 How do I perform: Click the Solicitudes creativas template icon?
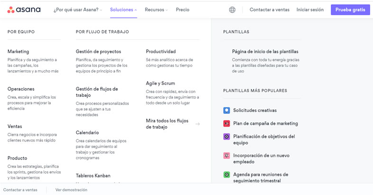point(226,111)
